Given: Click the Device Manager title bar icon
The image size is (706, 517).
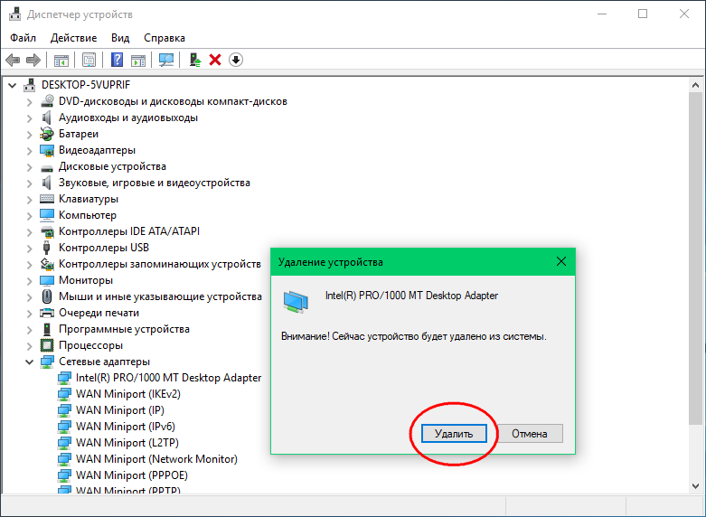Looking at the screenshot, I should 14,14.
